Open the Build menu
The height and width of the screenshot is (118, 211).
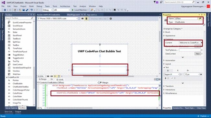pos(31,6)
